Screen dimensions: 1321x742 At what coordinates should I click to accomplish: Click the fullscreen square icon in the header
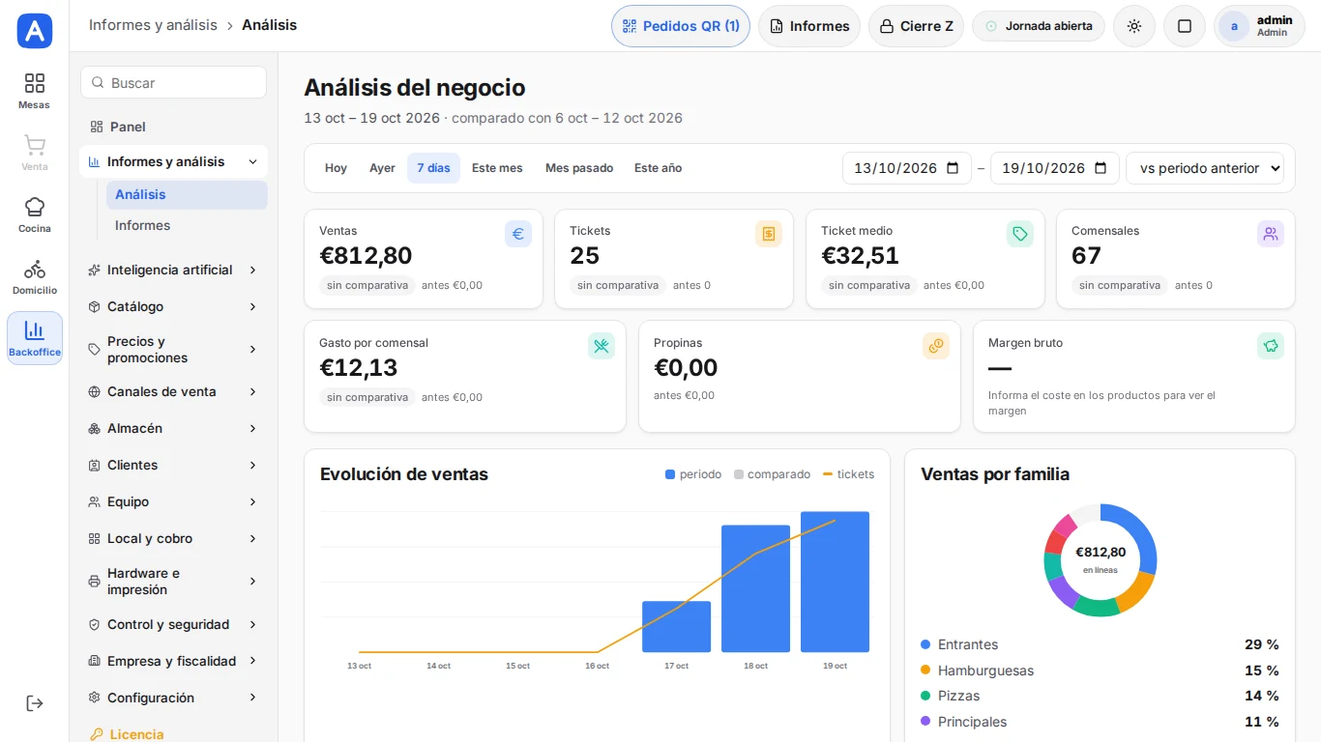(1185, 26)
